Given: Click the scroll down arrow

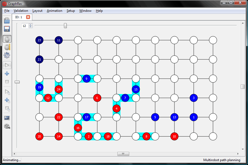Looking at the screenshot, I should coord(242,149).
